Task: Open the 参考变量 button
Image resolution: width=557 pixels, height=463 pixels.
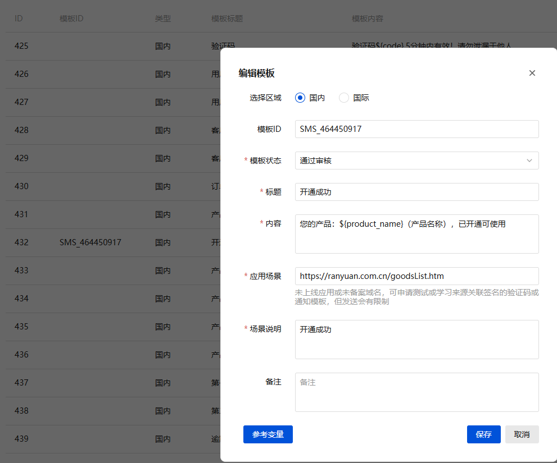Action: tap(268, 434)
